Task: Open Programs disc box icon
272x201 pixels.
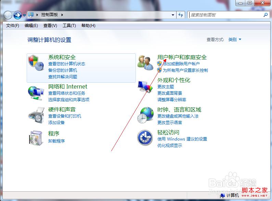Action: point(36,138)
